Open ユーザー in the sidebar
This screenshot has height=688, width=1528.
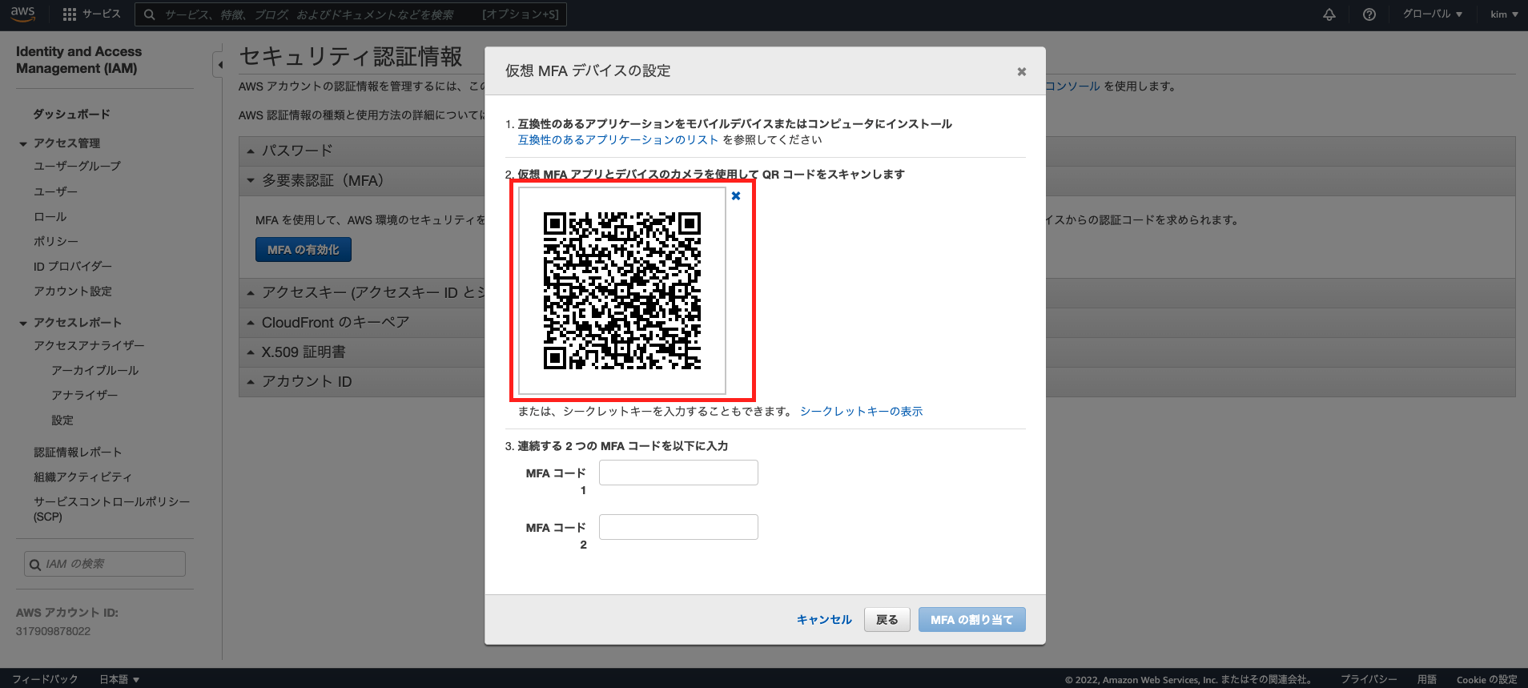[x=55, y=191]
